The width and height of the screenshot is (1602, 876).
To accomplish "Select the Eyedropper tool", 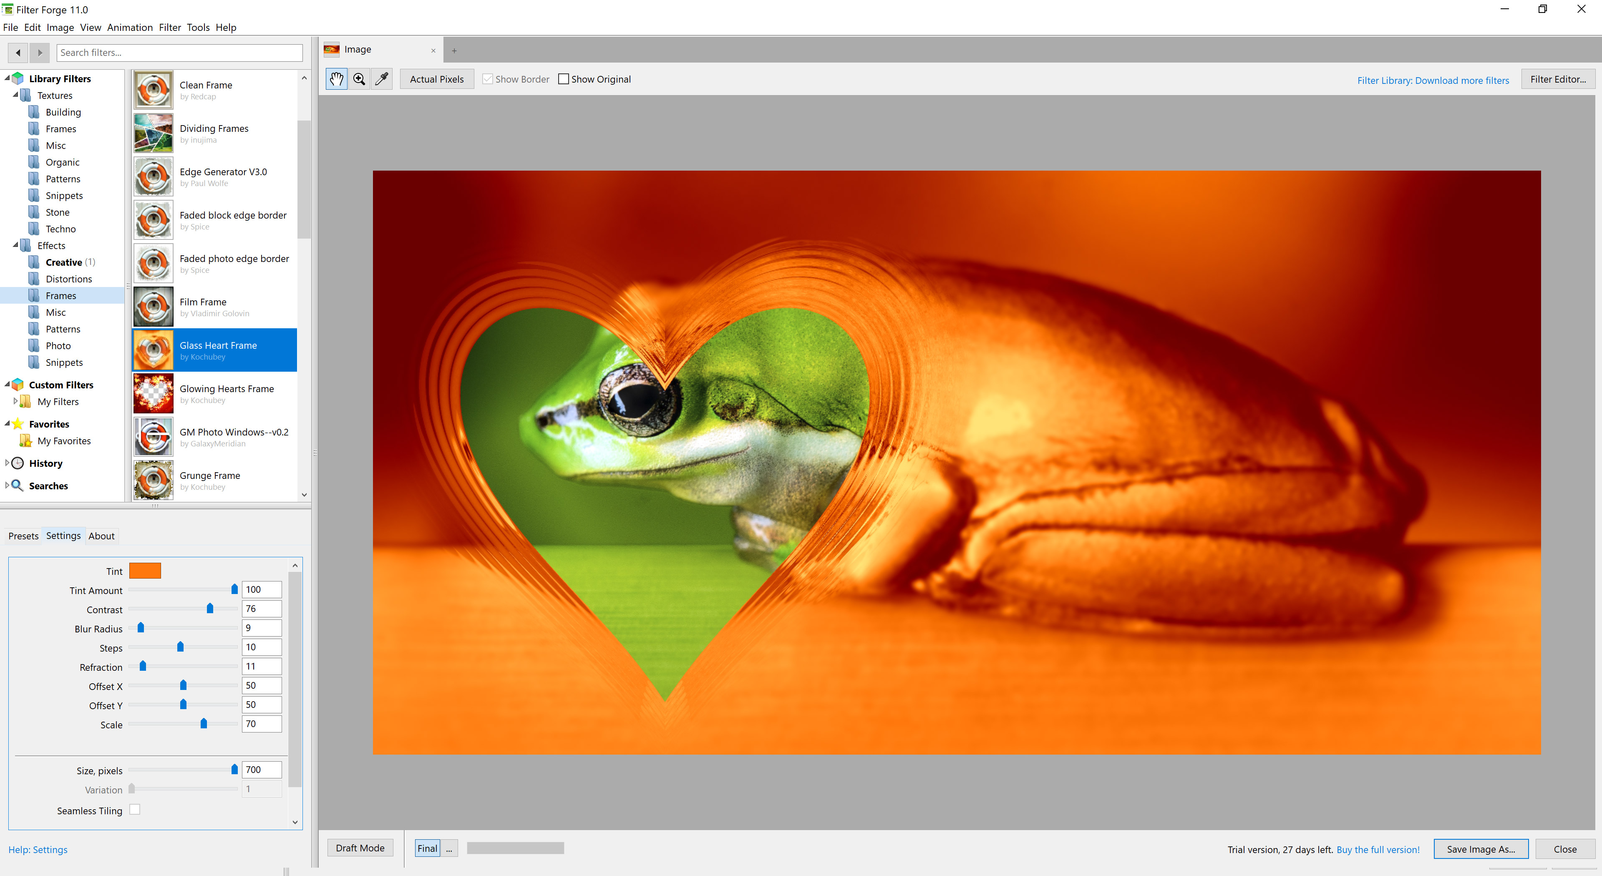I will [381, 79].
